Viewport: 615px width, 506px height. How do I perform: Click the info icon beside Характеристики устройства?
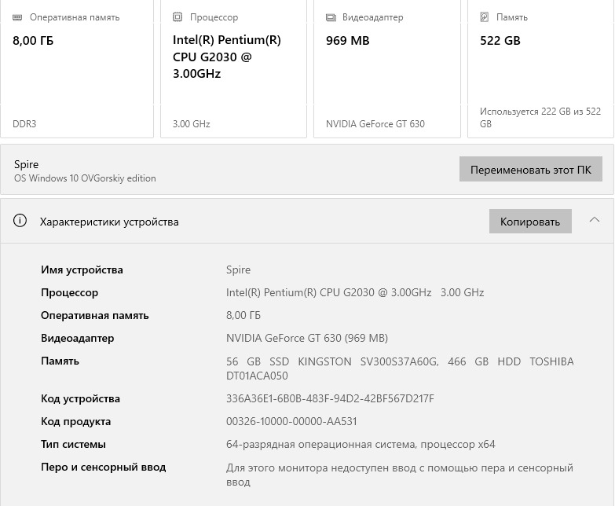[x=20, y=221]
